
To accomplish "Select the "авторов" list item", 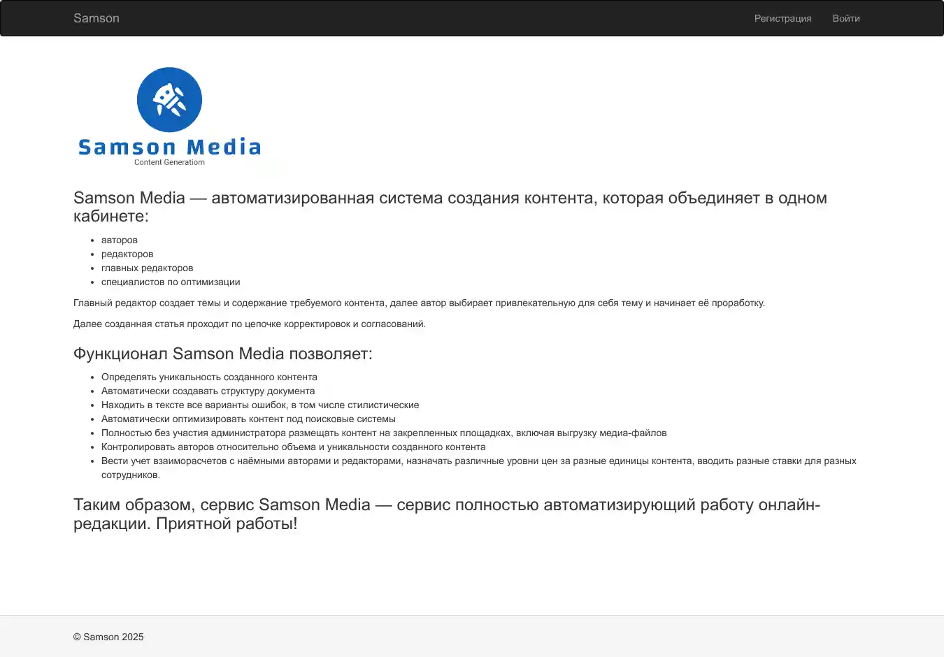I will [x=120, y=240].
